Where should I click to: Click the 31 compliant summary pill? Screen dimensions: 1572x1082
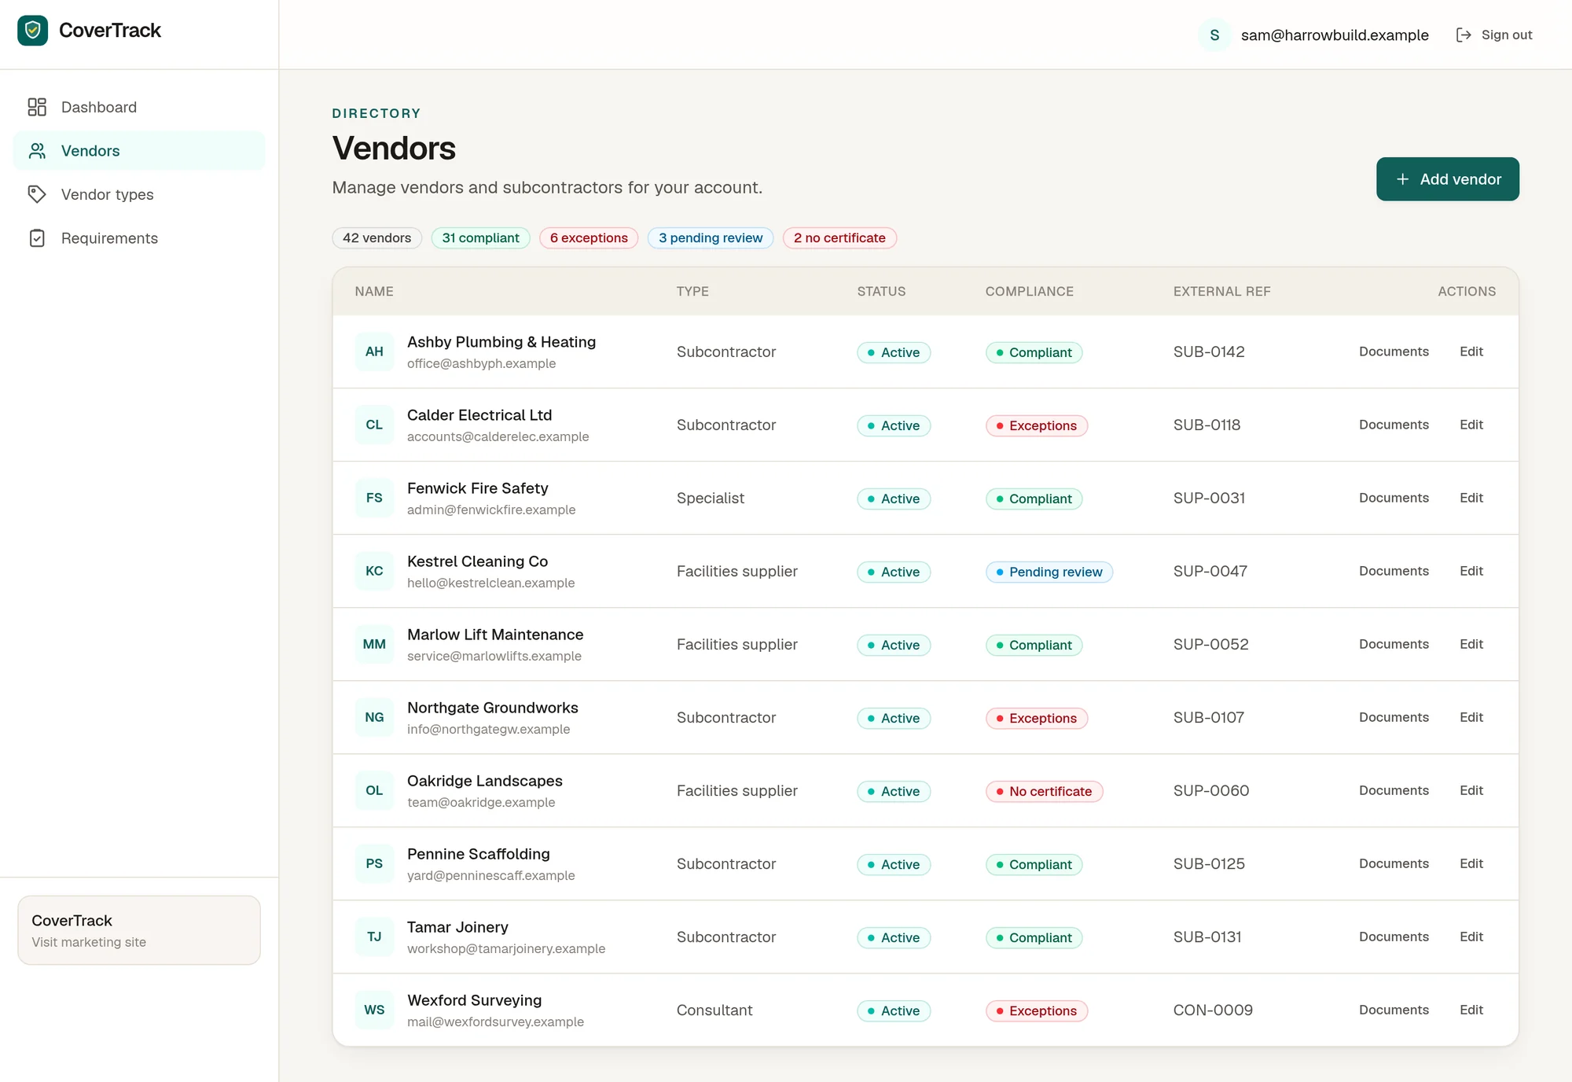pyautogui.click(x=480, y=237)
